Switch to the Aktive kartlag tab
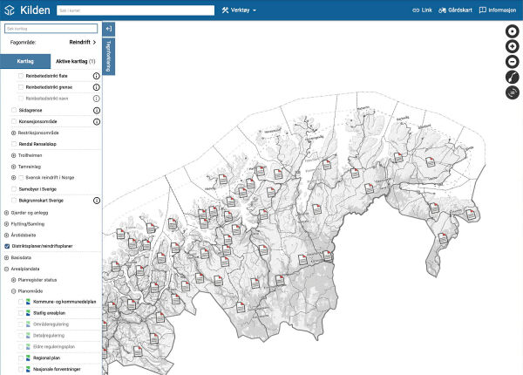523x375 pixels. 76,61
